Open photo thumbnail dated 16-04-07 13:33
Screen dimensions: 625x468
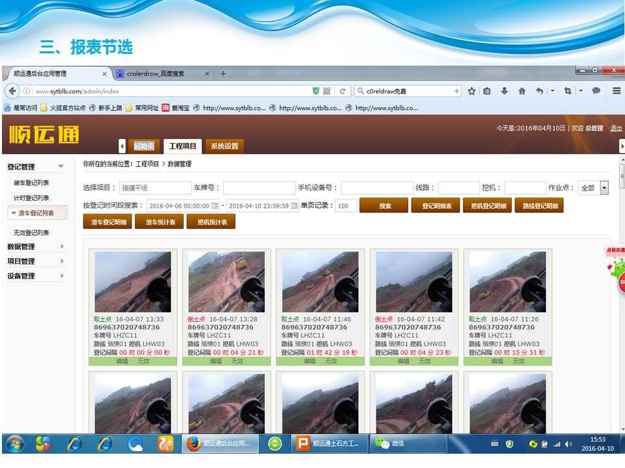click(133, 281)
